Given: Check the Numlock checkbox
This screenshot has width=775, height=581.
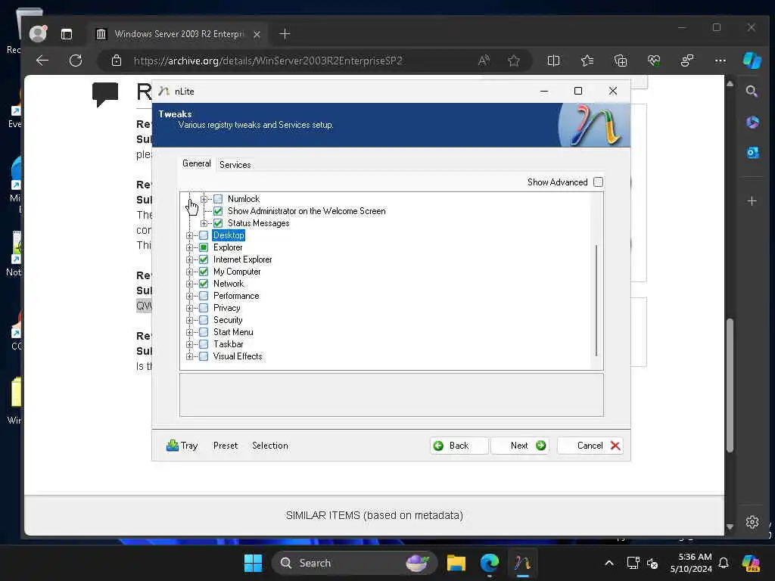Looking at the screenshot, I should 218,199.
